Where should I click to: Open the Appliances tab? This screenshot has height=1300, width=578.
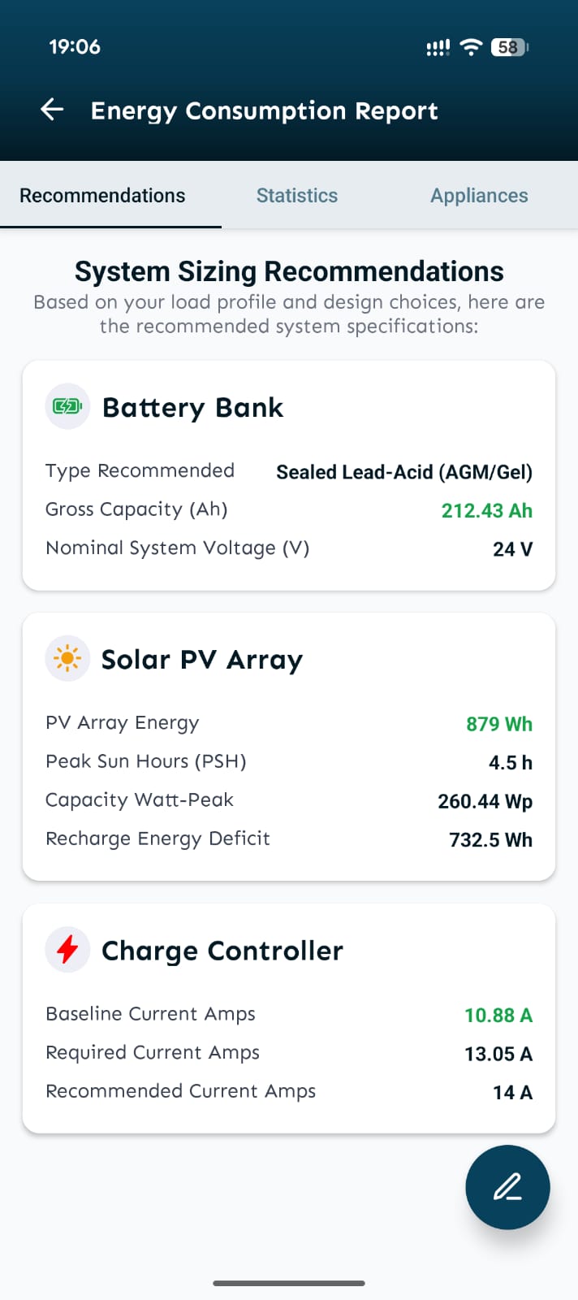coord(479,196)
